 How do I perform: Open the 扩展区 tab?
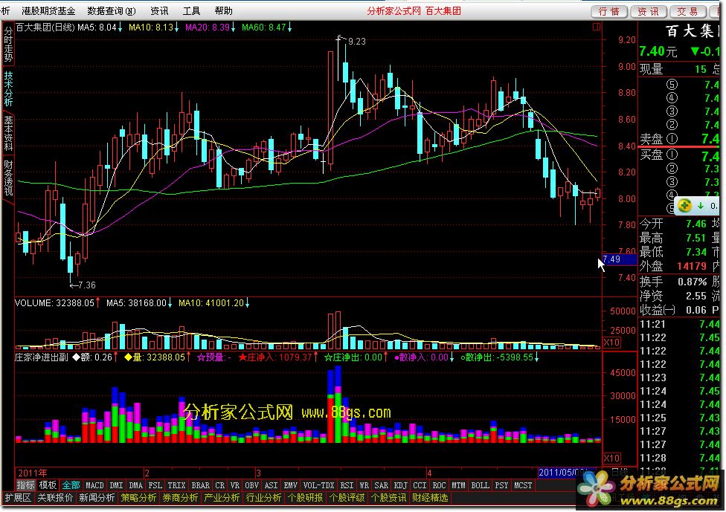[x=18, y=498]
